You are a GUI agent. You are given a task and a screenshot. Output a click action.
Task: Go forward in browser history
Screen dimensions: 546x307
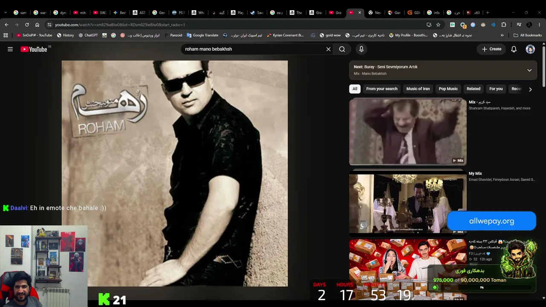click(x=17, y=25)
